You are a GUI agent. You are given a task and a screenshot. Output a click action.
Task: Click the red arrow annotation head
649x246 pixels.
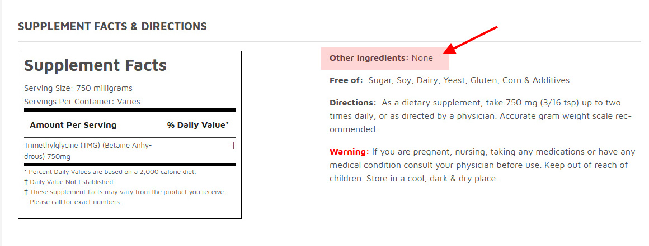449,49
